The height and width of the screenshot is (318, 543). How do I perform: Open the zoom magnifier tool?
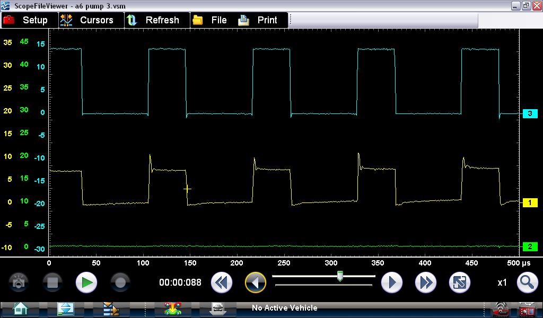coord(527,282)
